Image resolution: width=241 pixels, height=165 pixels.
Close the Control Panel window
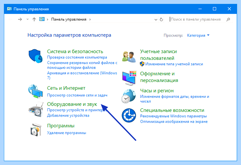(229, 9)
